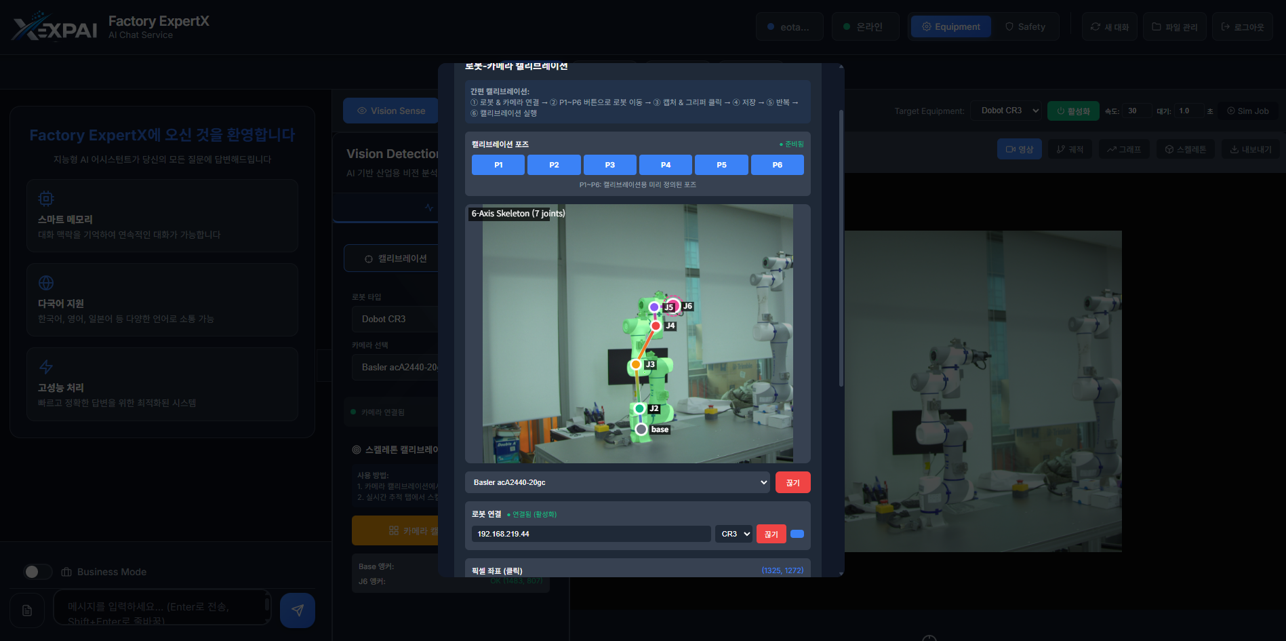Image resolution: width=1286 pixels, height=641 pixels.
Task: Send a chat message with the paper plane icon
Action: pos(297,610)
